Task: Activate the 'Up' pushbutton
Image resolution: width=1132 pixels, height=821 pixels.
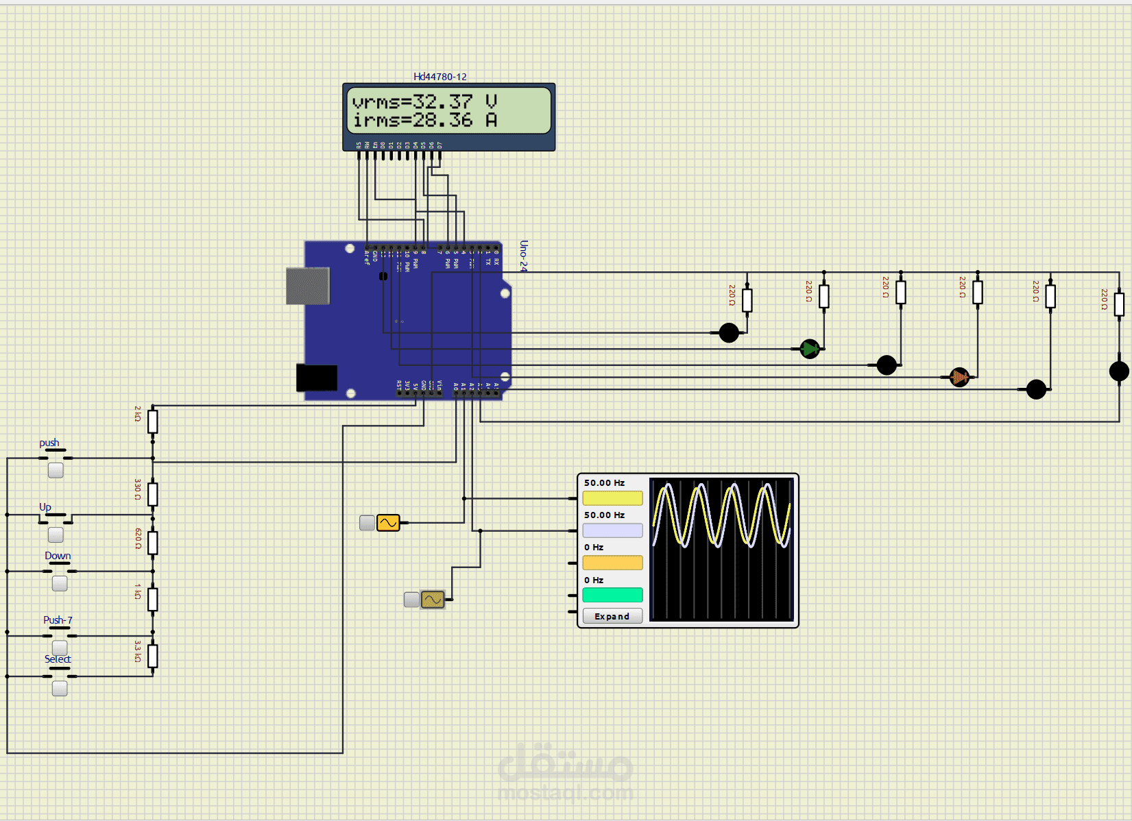Action: pos(56,535)
